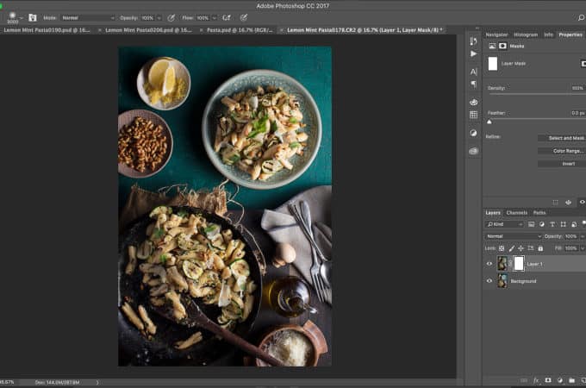Open the search icon in options bar

pos(581,17)
